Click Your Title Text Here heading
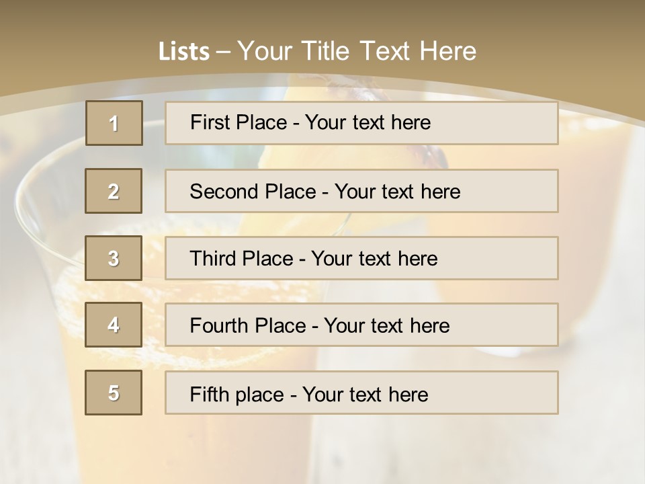 pyautogui.click(x=357, y=51)
